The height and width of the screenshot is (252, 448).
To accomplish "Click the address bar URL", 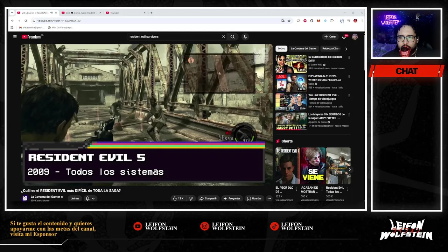I will tap(59, 21).
